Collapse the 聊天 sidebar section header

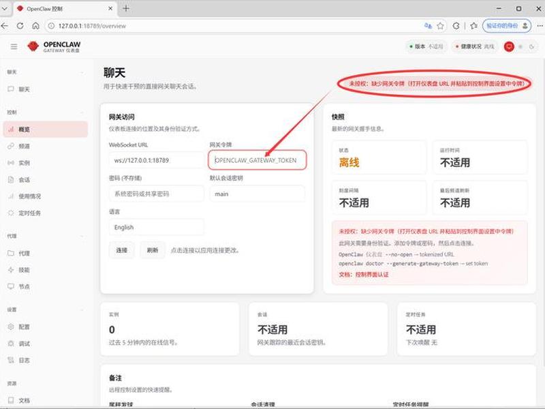click(45, 72)
